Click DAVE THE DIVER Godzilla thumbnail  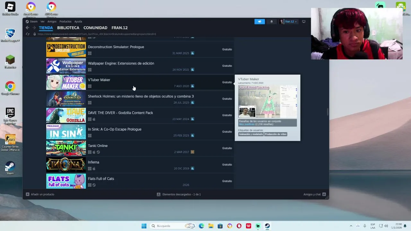66,116
